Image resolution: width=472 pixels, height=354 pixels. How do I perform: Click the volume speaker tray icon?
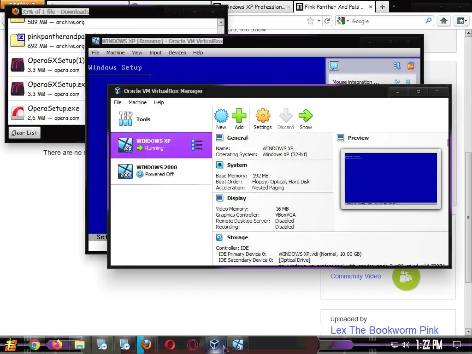406,345
